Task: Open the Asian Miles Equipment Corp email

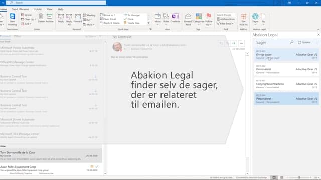Action: [51, 170]
